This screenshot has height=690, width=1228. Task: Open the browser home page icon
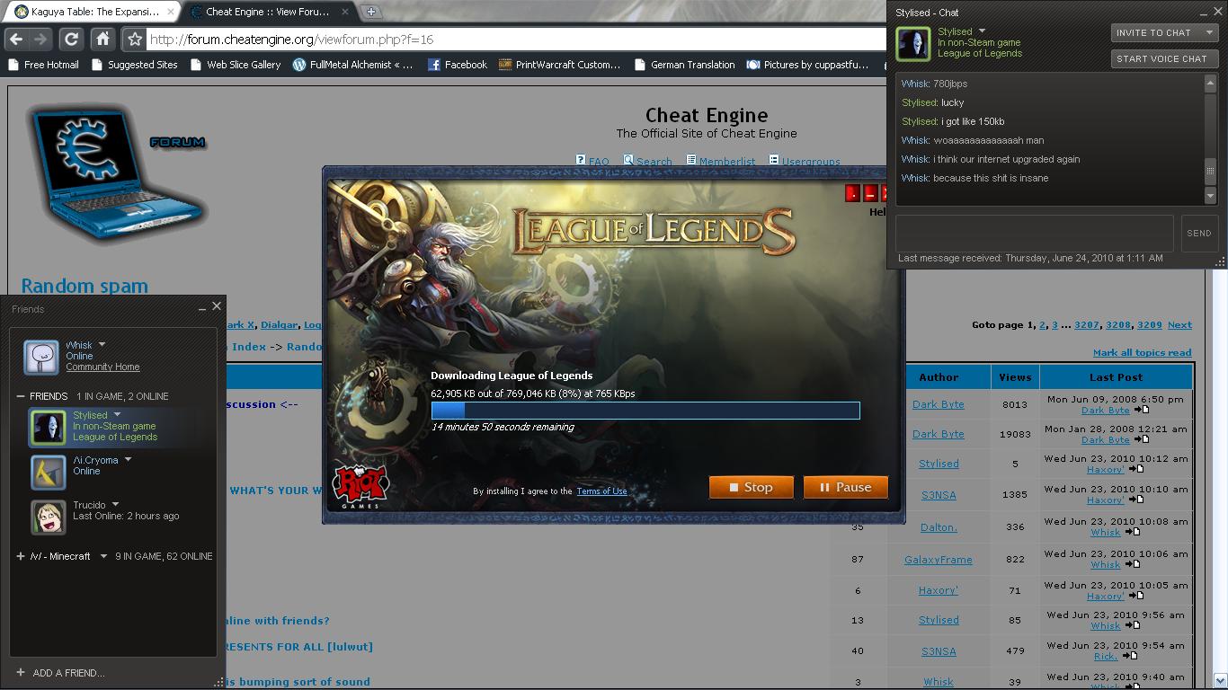[102, 40]
